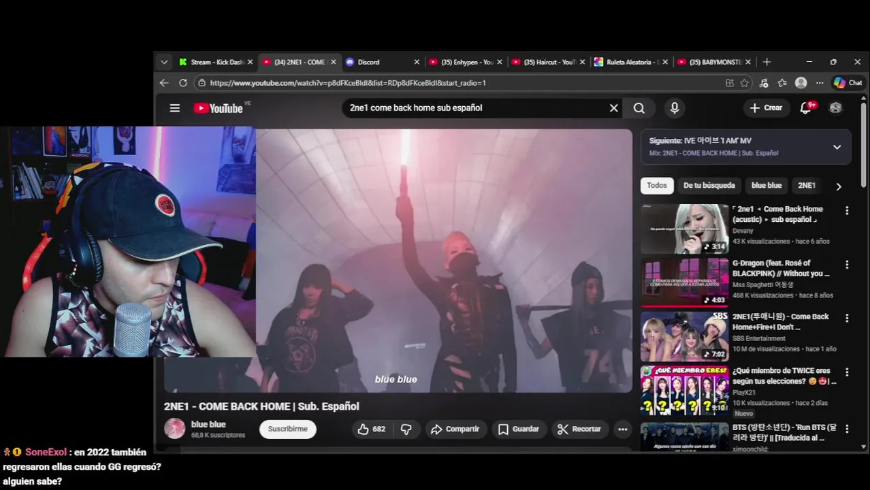
Task: Reload the page in browser
Action: [183, 82]
